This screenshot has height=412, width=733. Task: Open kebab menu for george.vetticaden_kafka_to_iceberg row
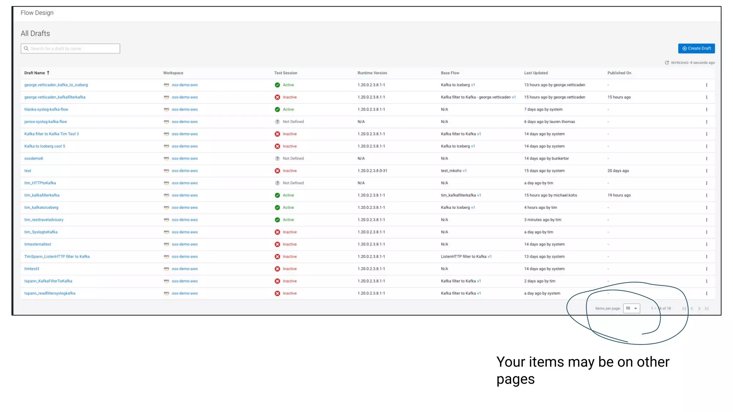[x=706, y=85]
